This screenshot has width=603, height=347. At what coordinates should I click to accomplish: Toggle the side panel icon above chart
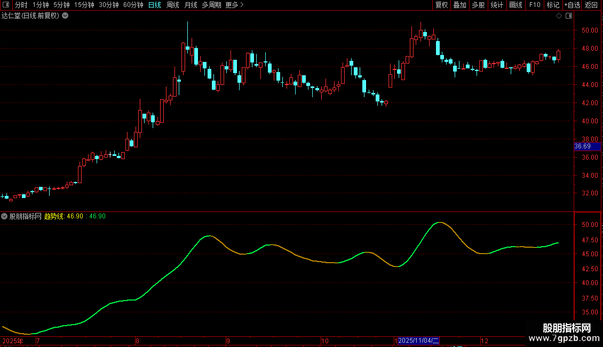[569, 16]
